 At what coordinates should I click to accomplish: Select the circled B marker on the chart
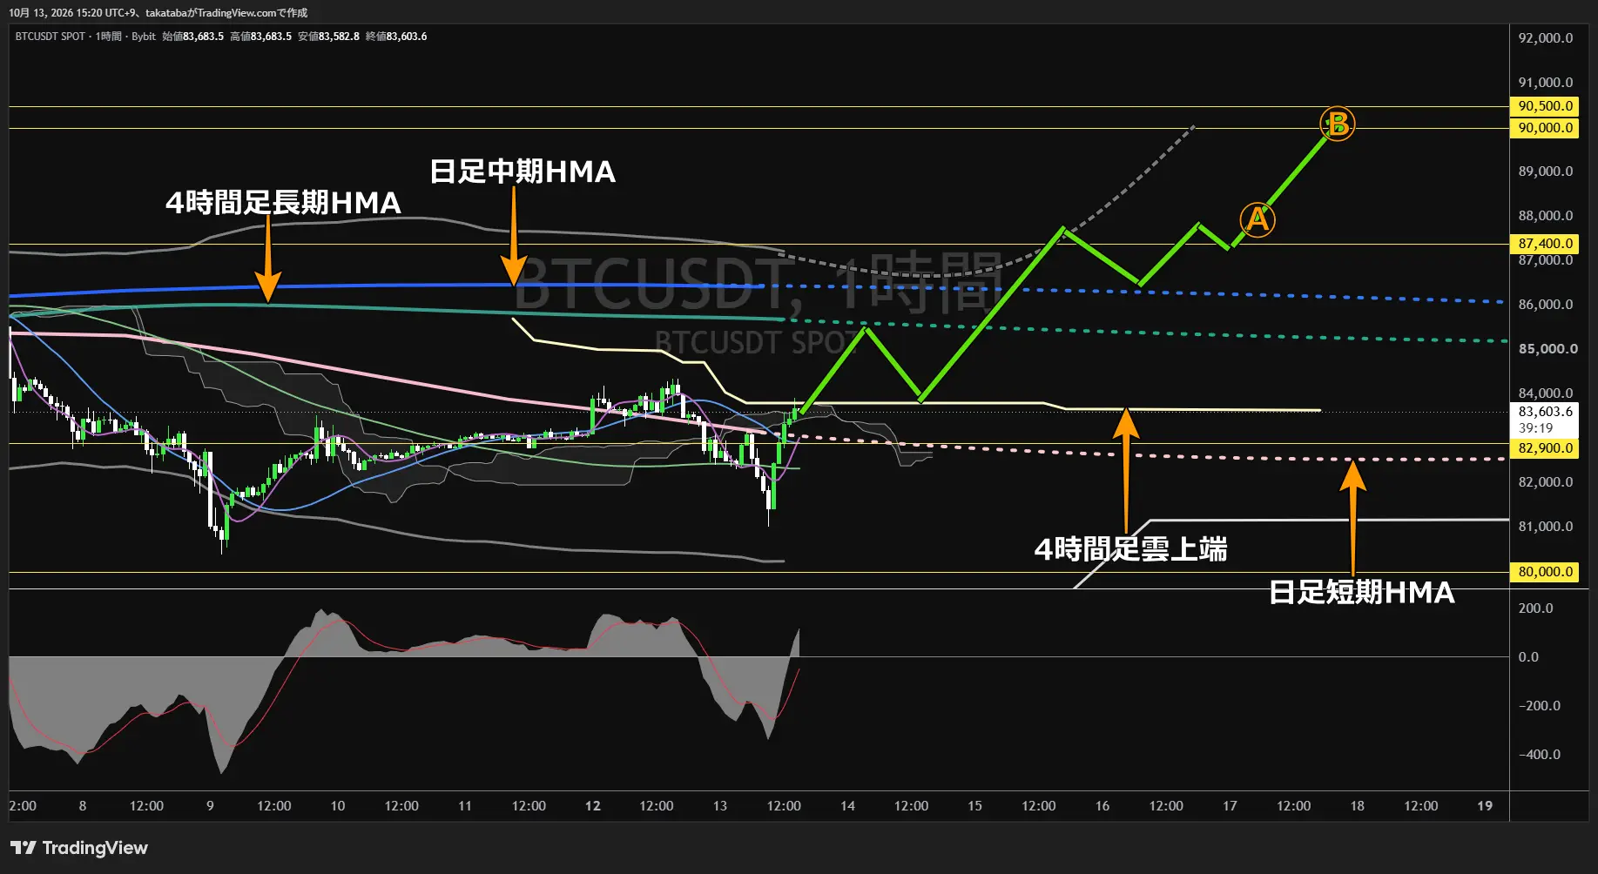pyautogui.click(x=1337, y=124)
